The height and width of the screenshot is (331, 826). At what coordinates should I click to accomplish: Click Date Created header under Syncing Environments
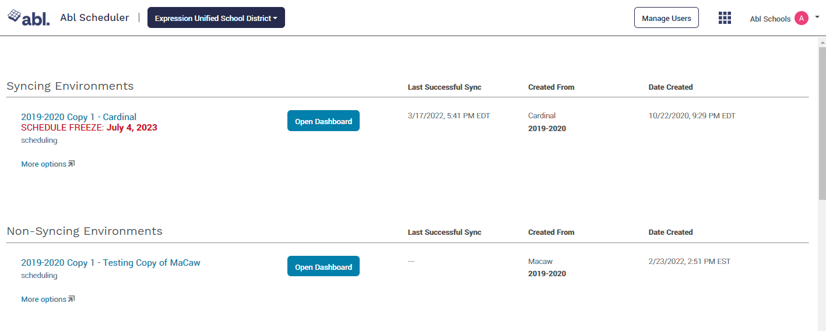[670, 87]
